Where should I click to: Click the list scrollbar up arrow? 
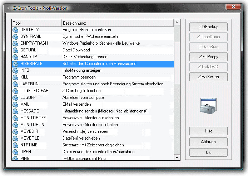[x=177, y=22]
